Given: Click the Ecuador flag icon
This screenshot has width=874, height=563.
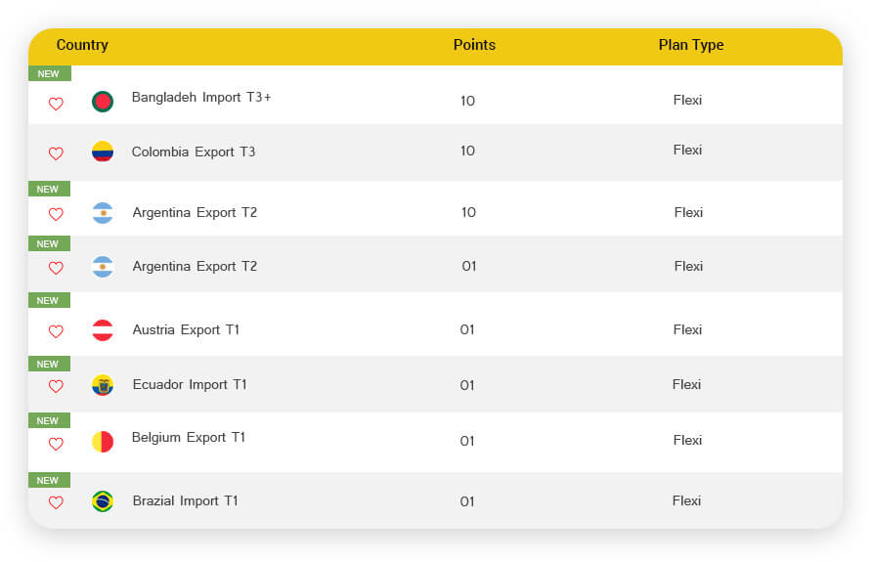Looking at the screenshot, I should click(x=103, y=385).
